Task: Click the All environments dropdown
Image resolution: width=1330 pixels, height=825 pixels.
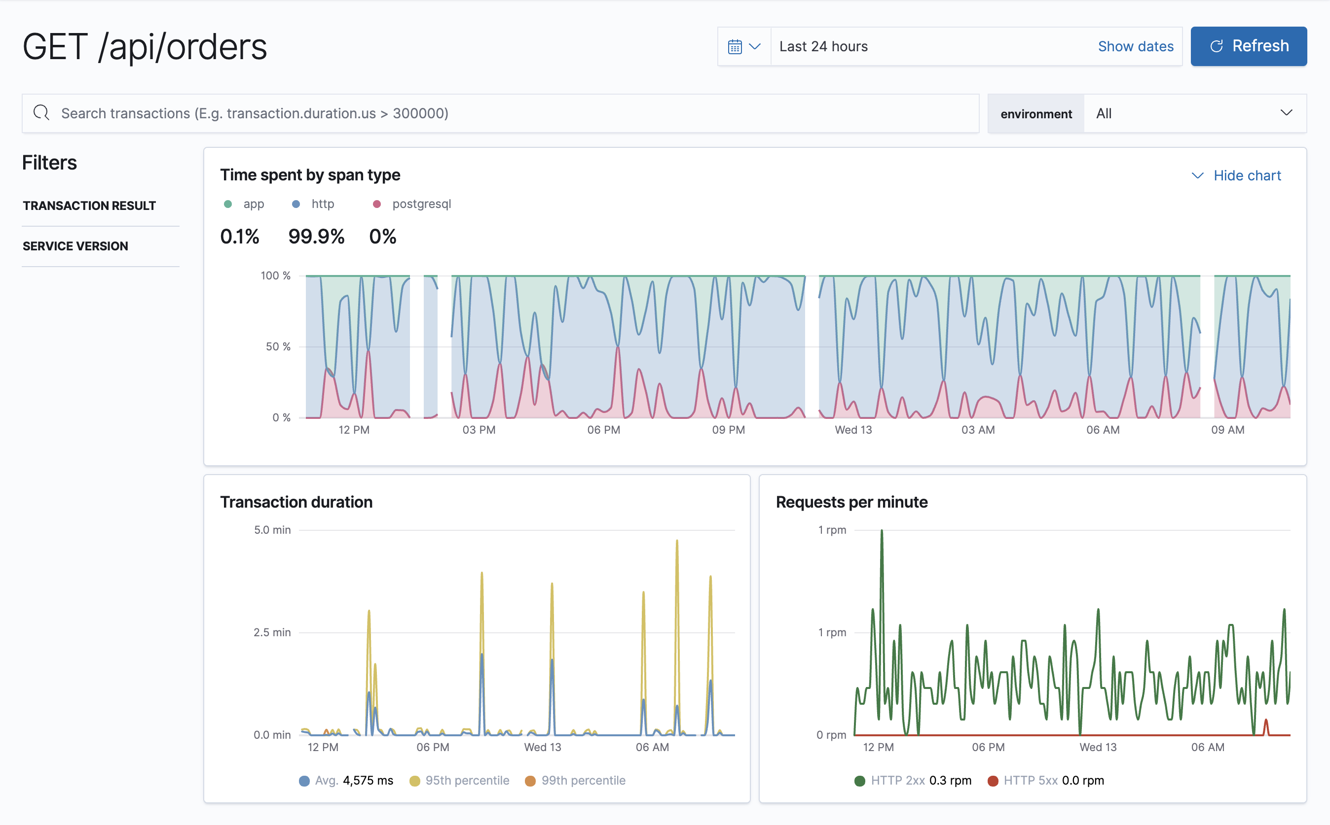Action: tap(1193, 114)
